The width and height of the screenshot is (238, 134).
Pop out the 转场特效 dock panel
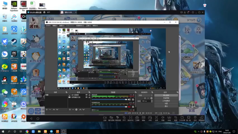(152, 92)
